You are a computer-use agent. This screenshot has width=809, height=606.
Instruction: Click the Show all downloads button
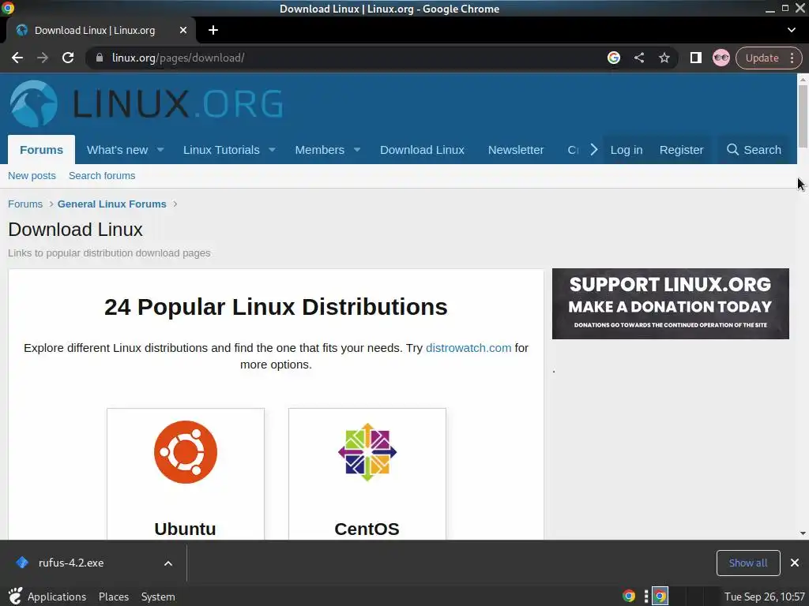[x=748, y=563]
